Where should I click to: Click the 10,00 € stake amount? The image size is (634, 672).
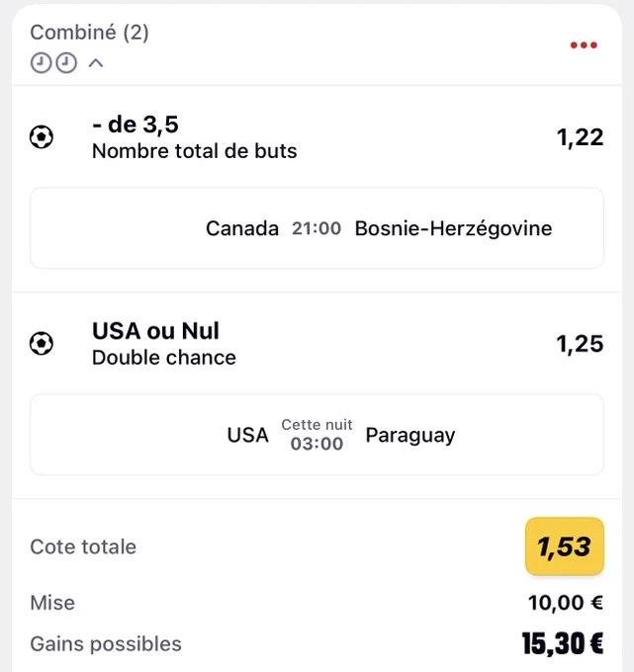(x=566, y=603)
